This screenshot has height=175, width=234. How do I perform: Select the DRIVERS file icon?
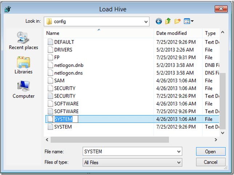point(50,49)
